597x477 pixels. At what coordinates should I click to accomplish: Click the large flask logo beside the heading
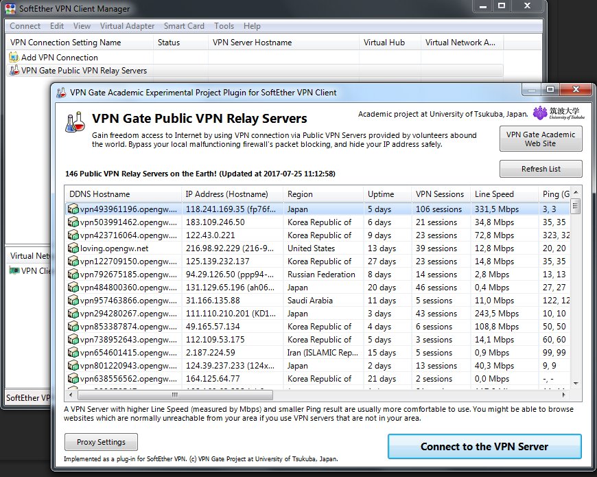(75, 121)
